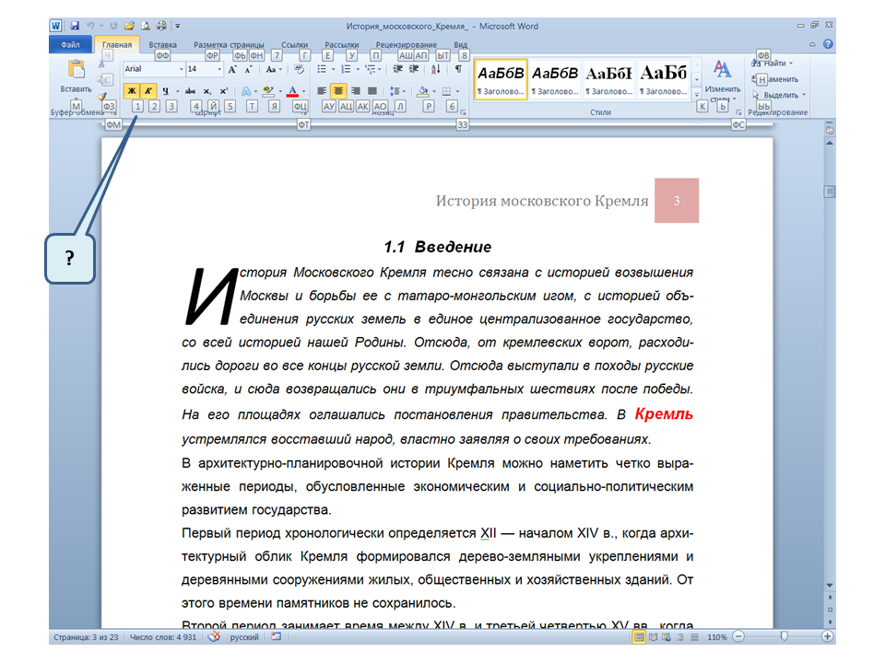Click the show paragraph marks (¶) icon

coord(458,69)
